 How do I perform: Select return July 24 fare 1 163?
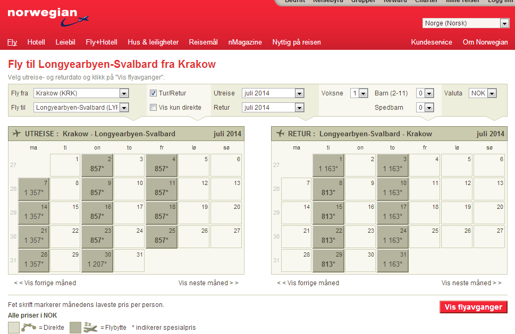click(x=393, y=236)
